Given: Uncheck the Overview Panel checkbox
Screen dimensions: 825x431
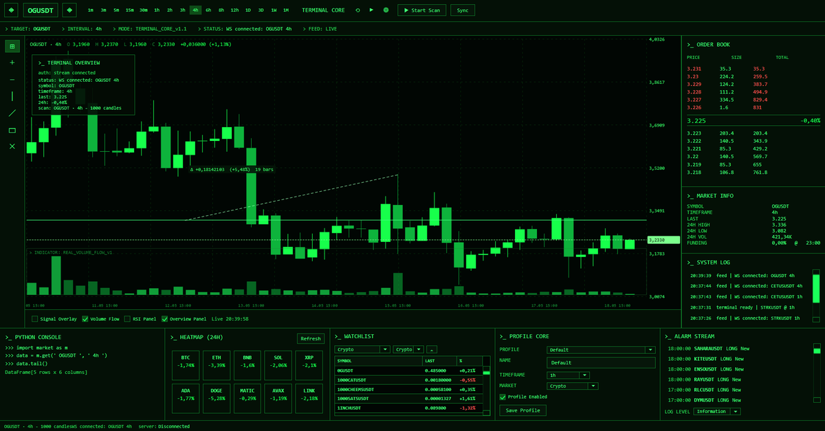Looking at the screenshot, I should click(x=164, y=319).
